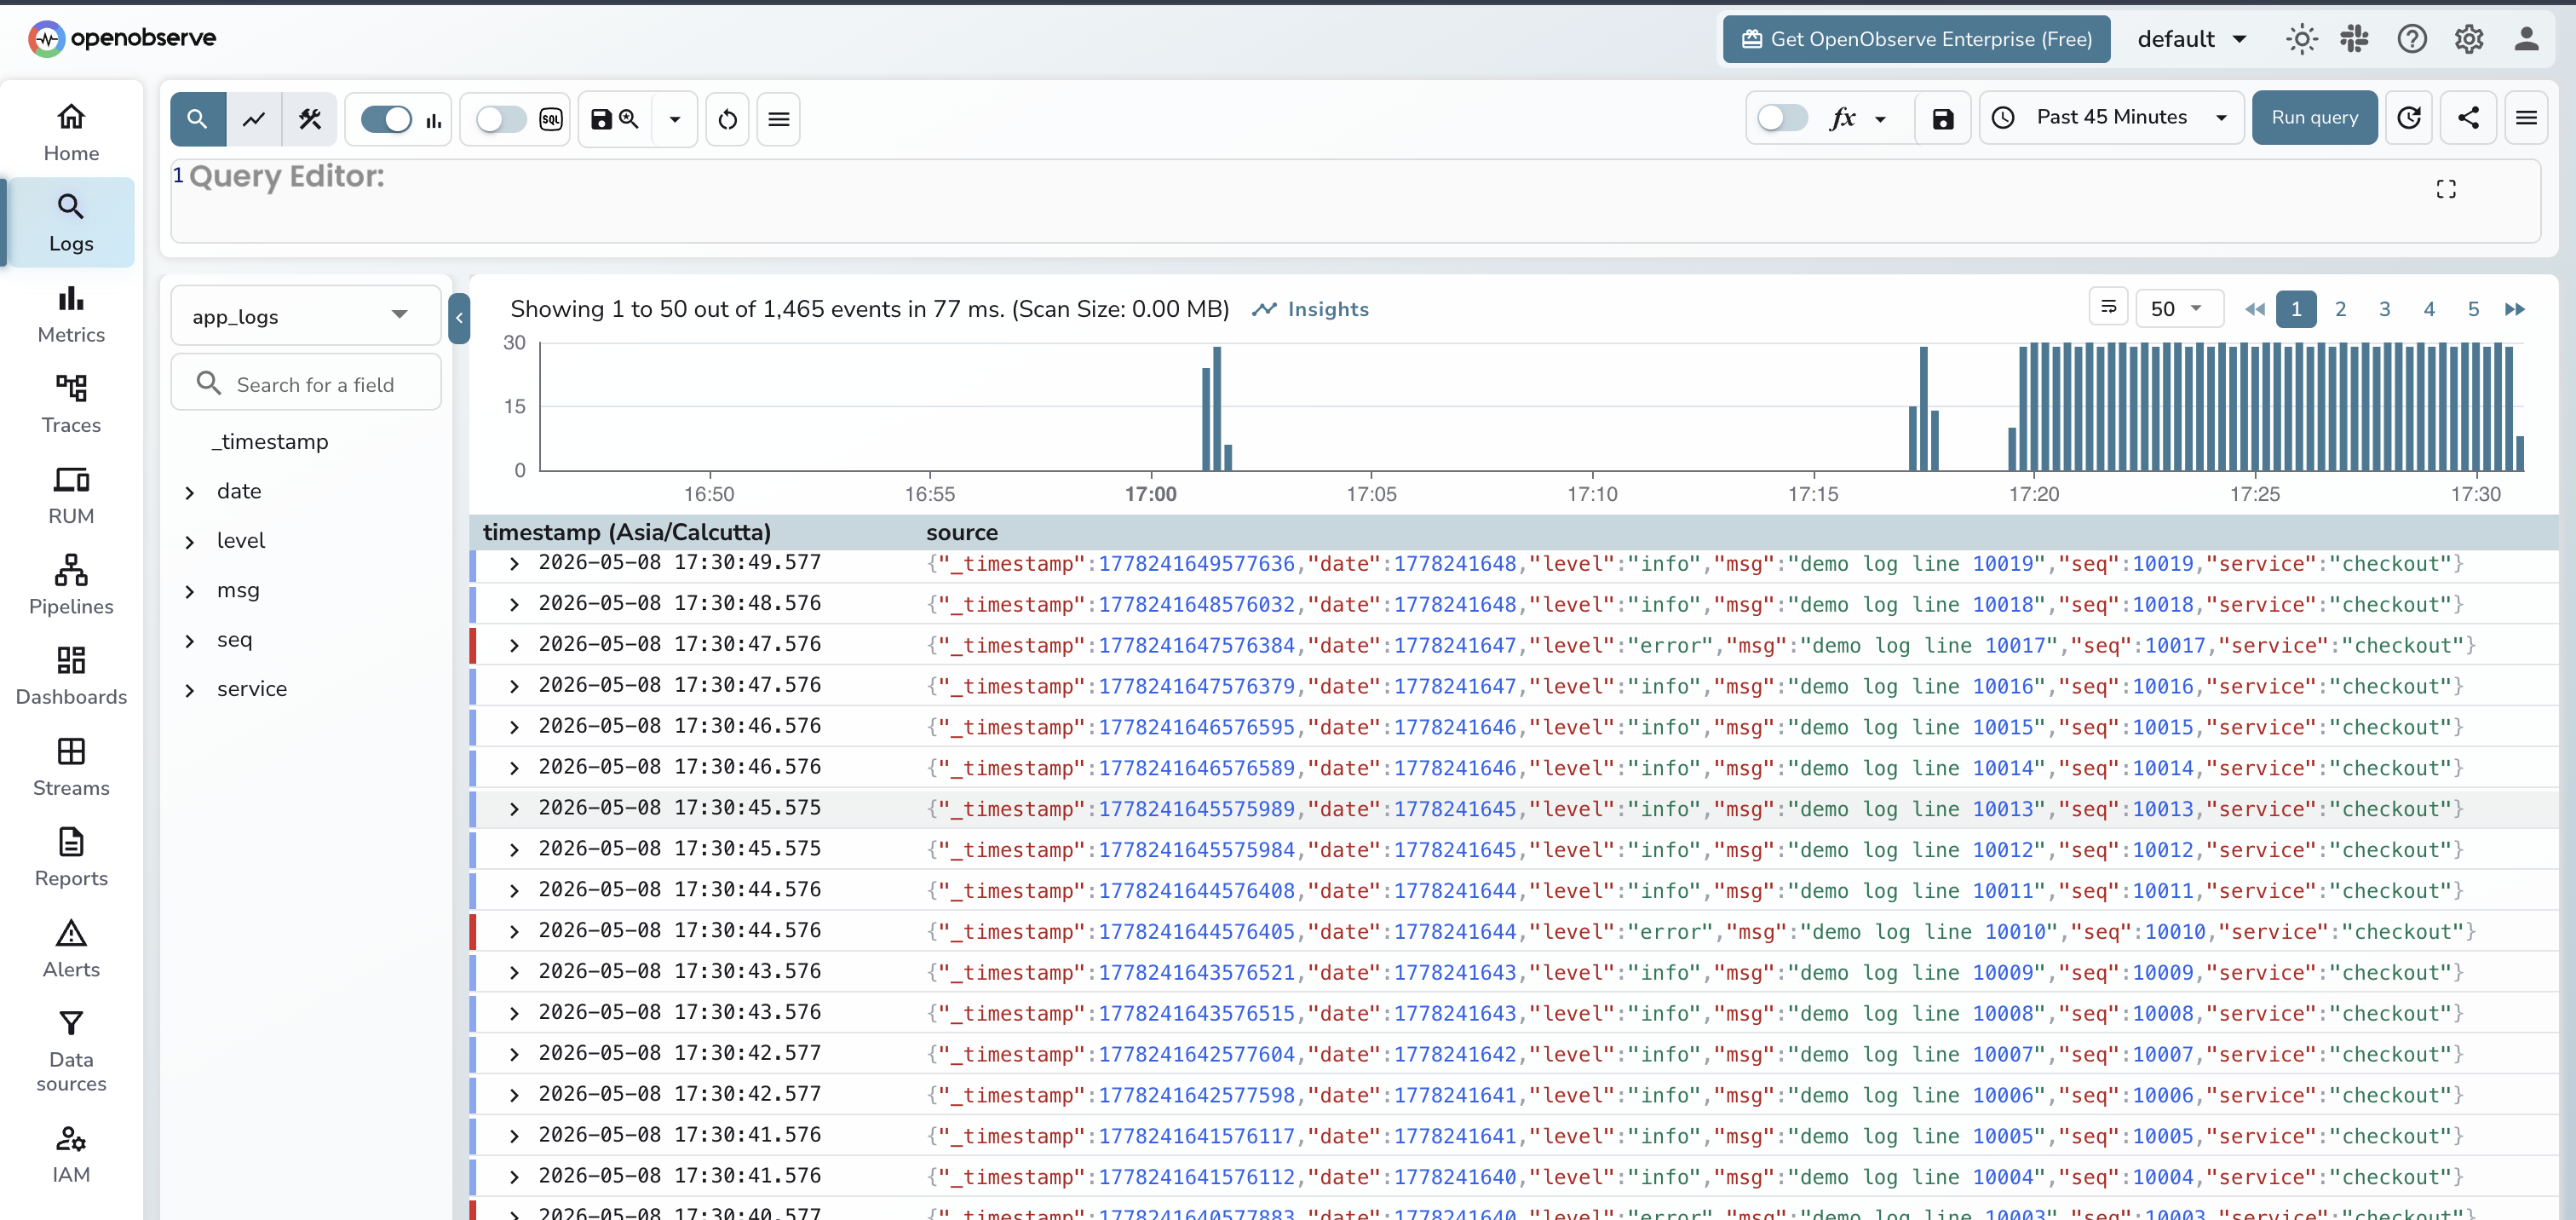The image size is (2576, 1220).
Task: Open the app_logs stream dropdown
Action: coord(305,316)
